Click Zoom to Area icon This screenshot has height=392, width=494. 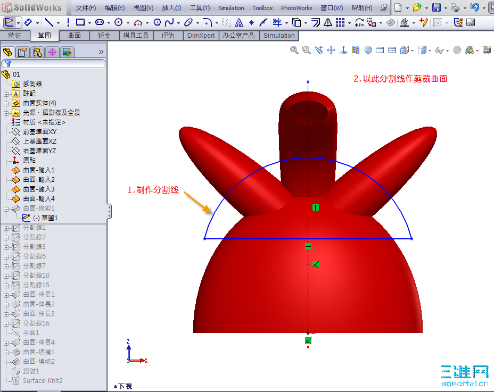tap(307, 50)
